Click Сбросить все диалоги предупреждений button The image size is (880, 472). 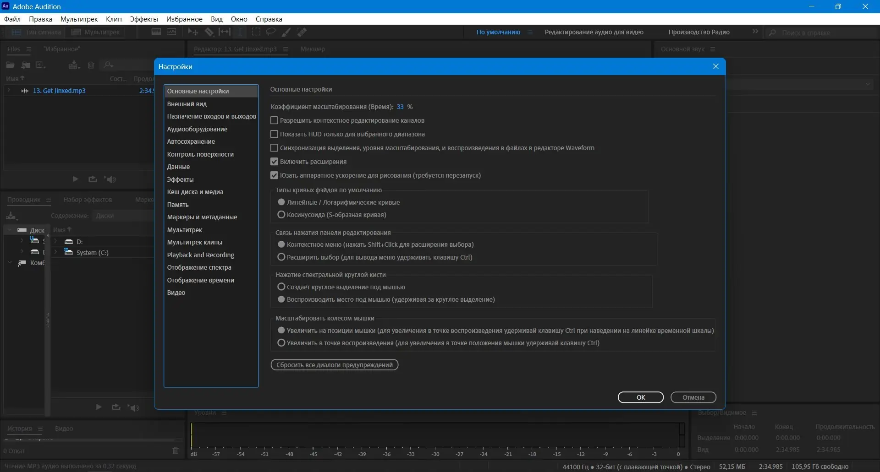(335, 365)
